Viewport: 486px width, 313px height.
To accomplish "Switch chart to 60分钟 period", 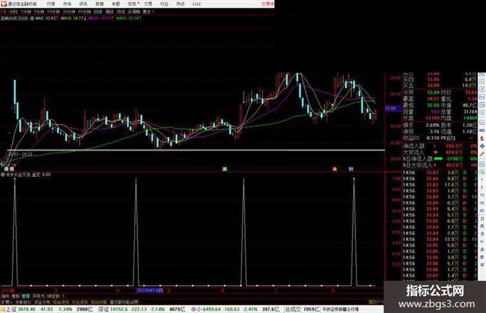I will click(84, 11).
